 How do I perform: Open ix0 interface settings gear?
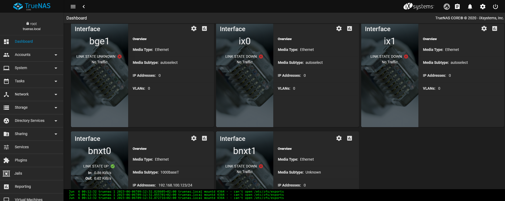(x=339, y=28)
